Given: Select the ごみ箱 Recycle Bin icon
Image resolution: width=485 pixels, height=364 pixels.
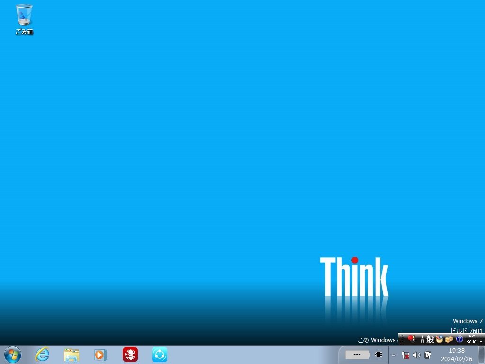Looking at the screenshot, I should tap(24, 19).
